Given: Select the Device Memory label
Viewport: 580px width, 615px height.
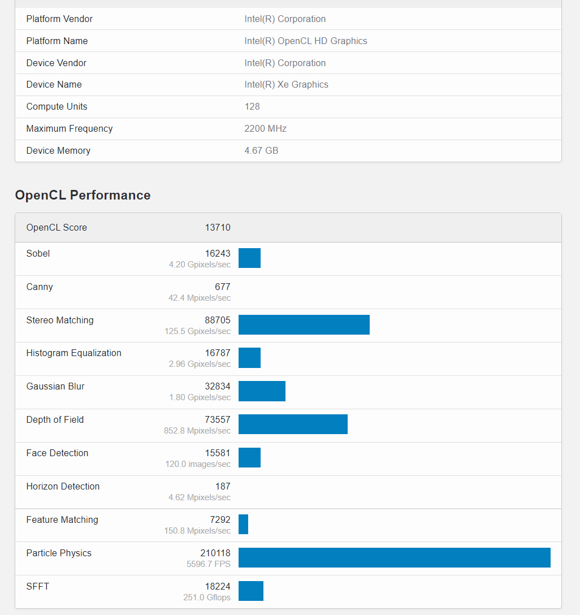Looking at the screenshot, I should click(58, 150).
